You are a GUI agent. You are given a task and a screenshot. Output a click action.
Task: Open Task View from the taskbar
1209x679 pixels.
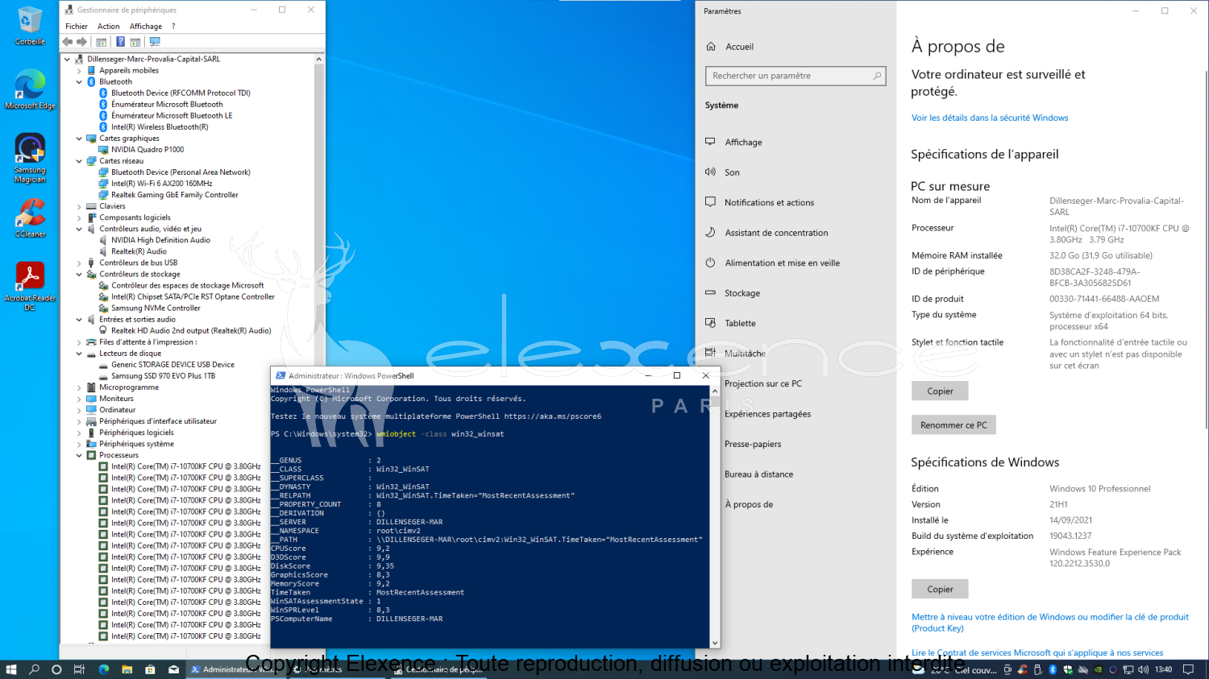(79, 669)
